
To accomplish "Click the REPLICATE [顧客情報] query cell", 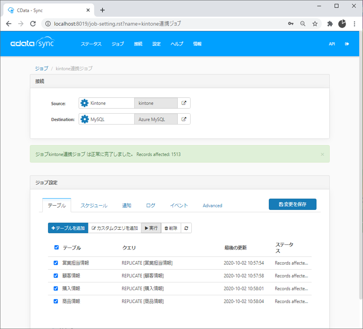I will 142,276.
